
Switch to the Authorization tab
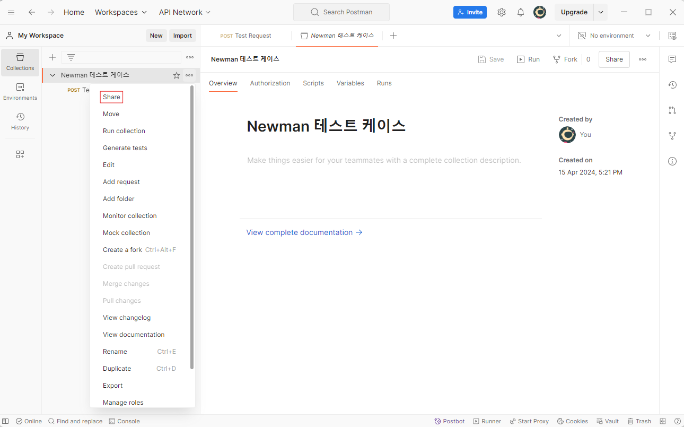270,83
